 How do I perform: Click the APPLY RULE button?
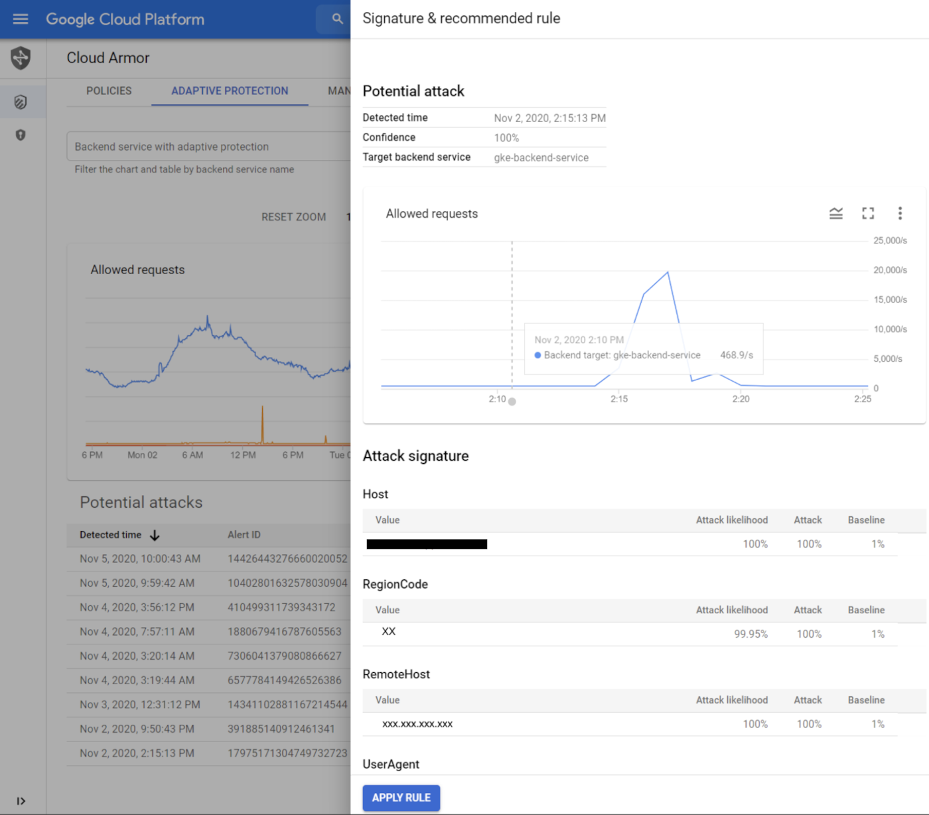(401, 798)
